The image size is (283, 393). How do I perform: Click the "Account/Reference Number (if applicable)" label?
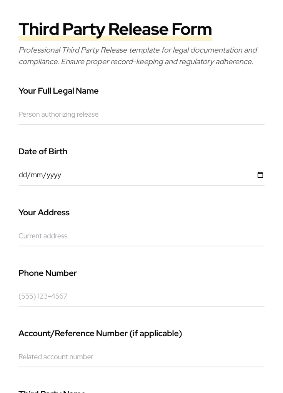click(100, 334)
